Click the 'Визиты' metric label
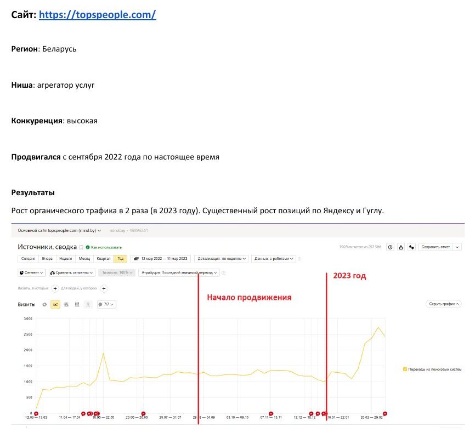Image resolution: width=475 pixels, height=438 pixels. (26, 304)
